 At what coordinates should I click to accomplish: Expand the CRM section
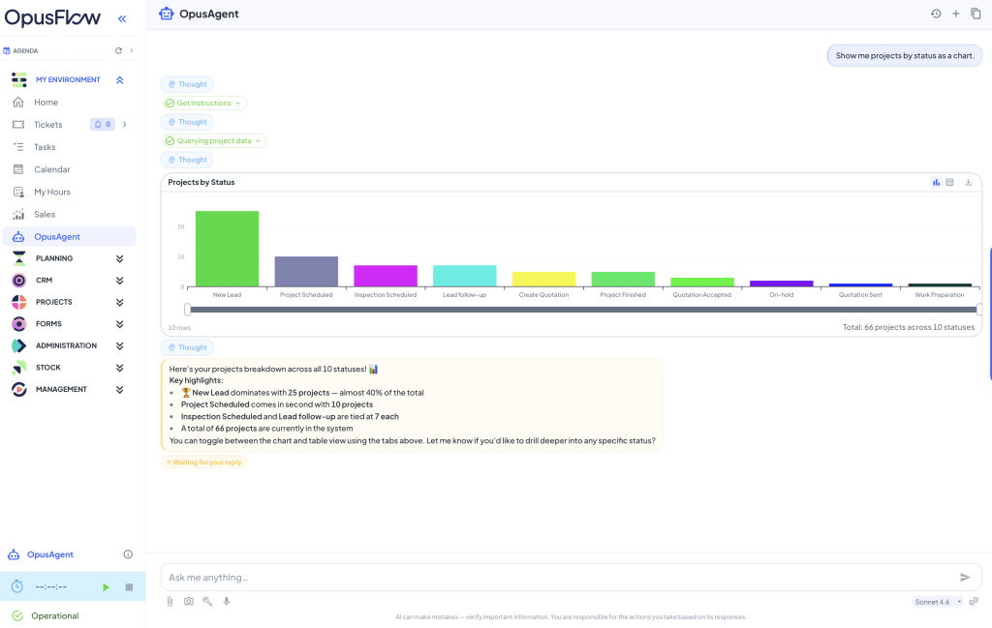(119, 281)
